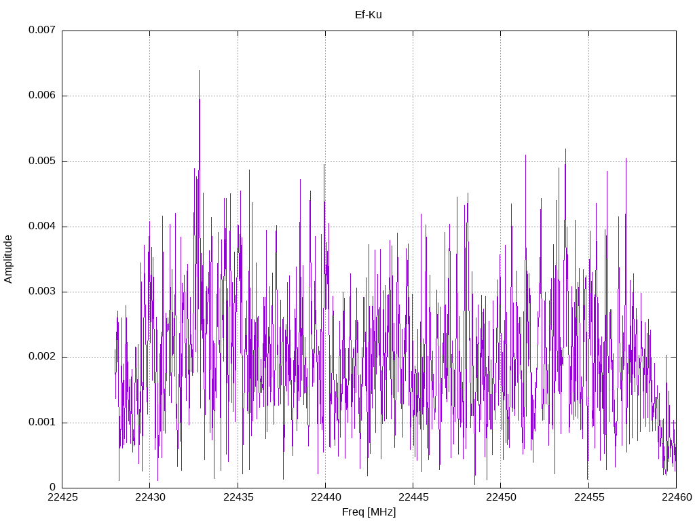The image size is (695, 521).
Task: Click the x-axis tick label 22455
Action: pyautogui.click(x=589, y=497)
